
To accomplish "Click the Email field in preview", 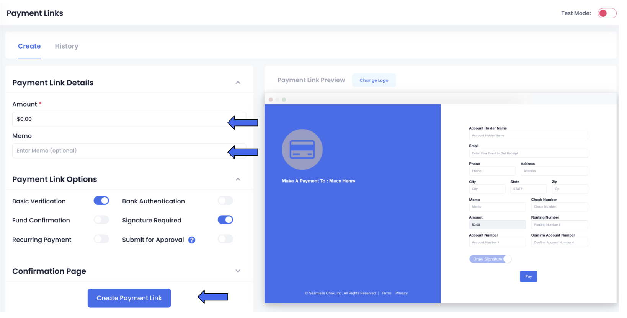I will point(528,153).
